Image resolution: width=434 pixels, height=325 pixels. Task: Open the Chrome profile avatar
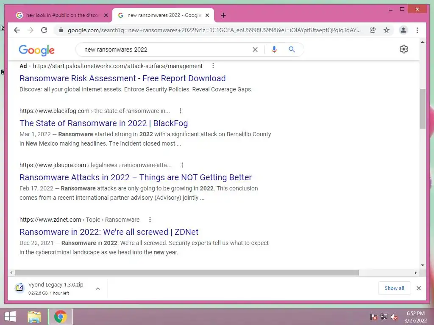point(403,30)
